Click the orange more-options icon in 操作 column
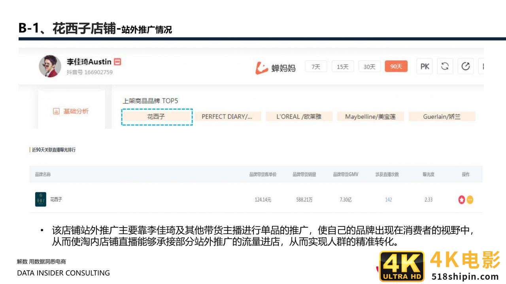The width and height of the screenshot is (506, 284). (x=470, y=200)
